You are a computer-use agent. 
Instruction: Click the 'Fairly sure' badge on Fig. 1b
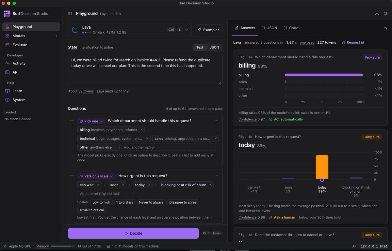click(371, 137)
